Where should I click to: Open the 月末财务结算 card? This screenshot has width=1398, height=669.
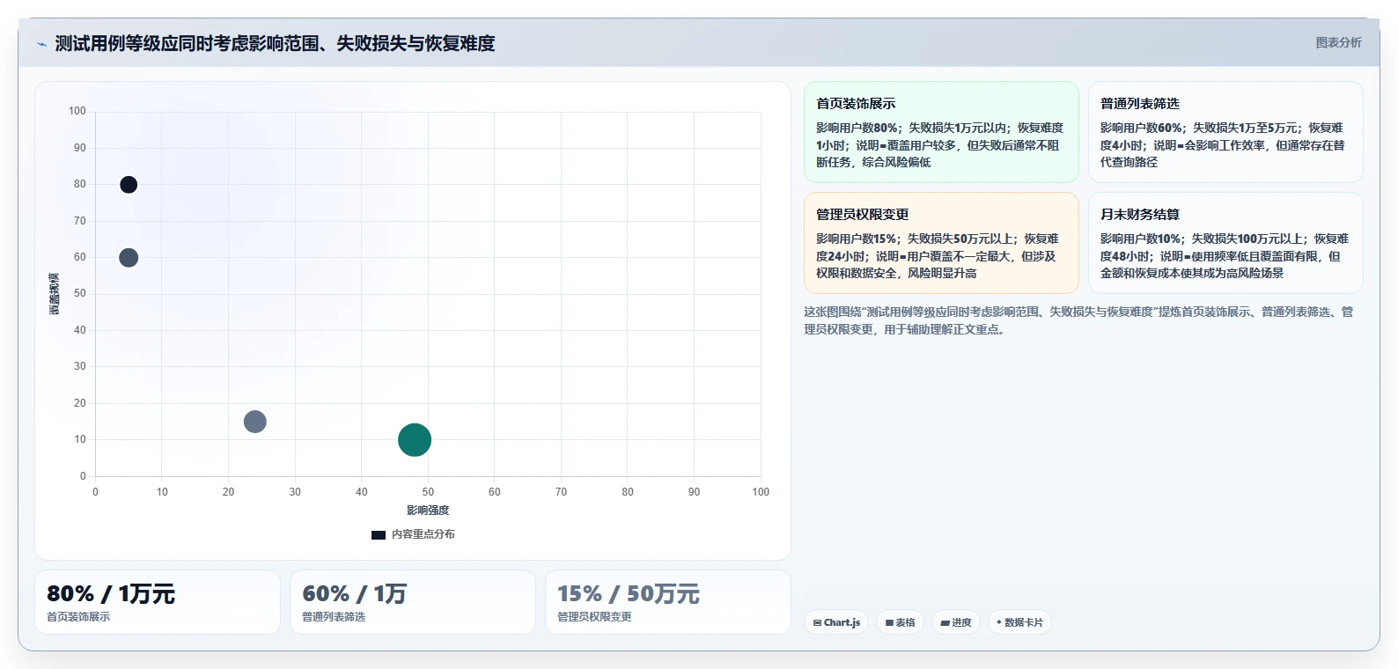tap(1225, 243)
